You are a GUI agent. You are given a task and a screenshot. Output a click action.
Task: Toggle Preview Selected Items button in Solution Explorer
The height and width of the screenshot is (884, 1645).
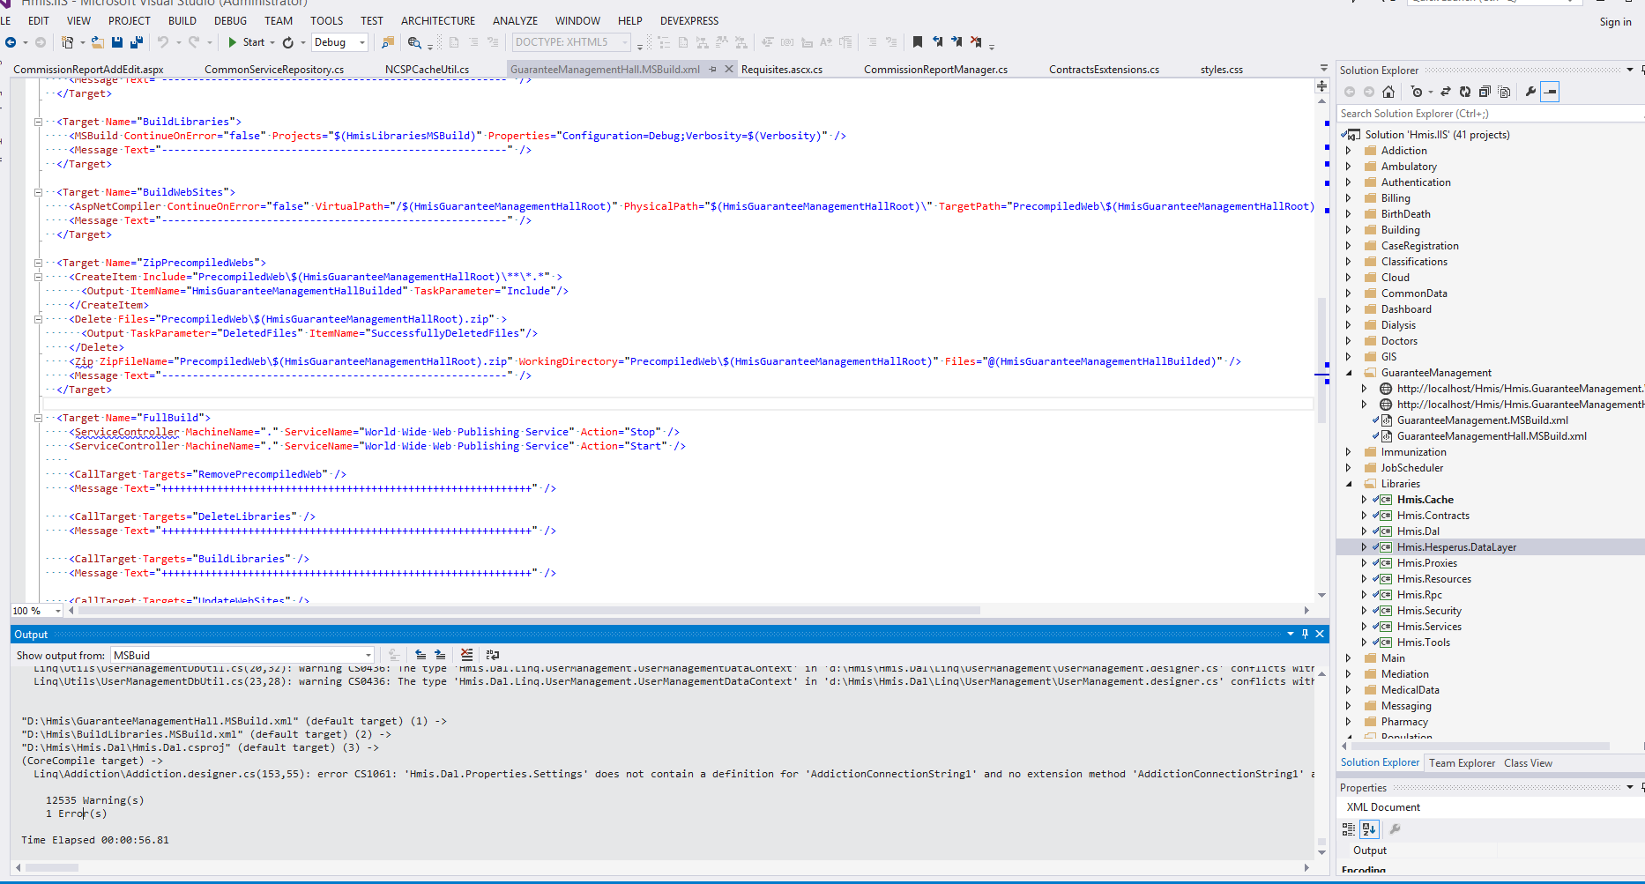(x=1550, y=92)
